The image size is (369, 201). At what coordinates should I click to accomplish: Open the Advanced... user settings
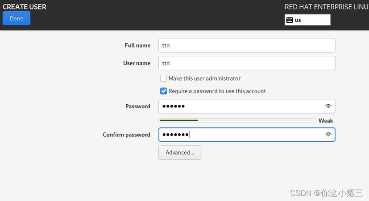tap(180, 152)
